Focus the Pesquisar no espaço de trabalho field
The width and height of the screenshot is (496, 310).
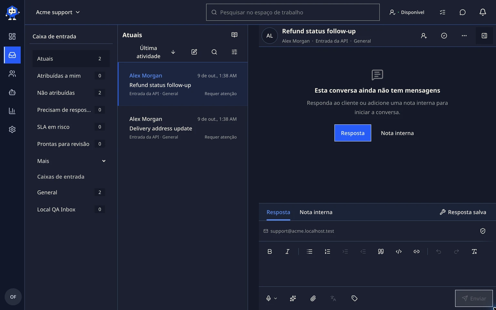tap(293, 12)
